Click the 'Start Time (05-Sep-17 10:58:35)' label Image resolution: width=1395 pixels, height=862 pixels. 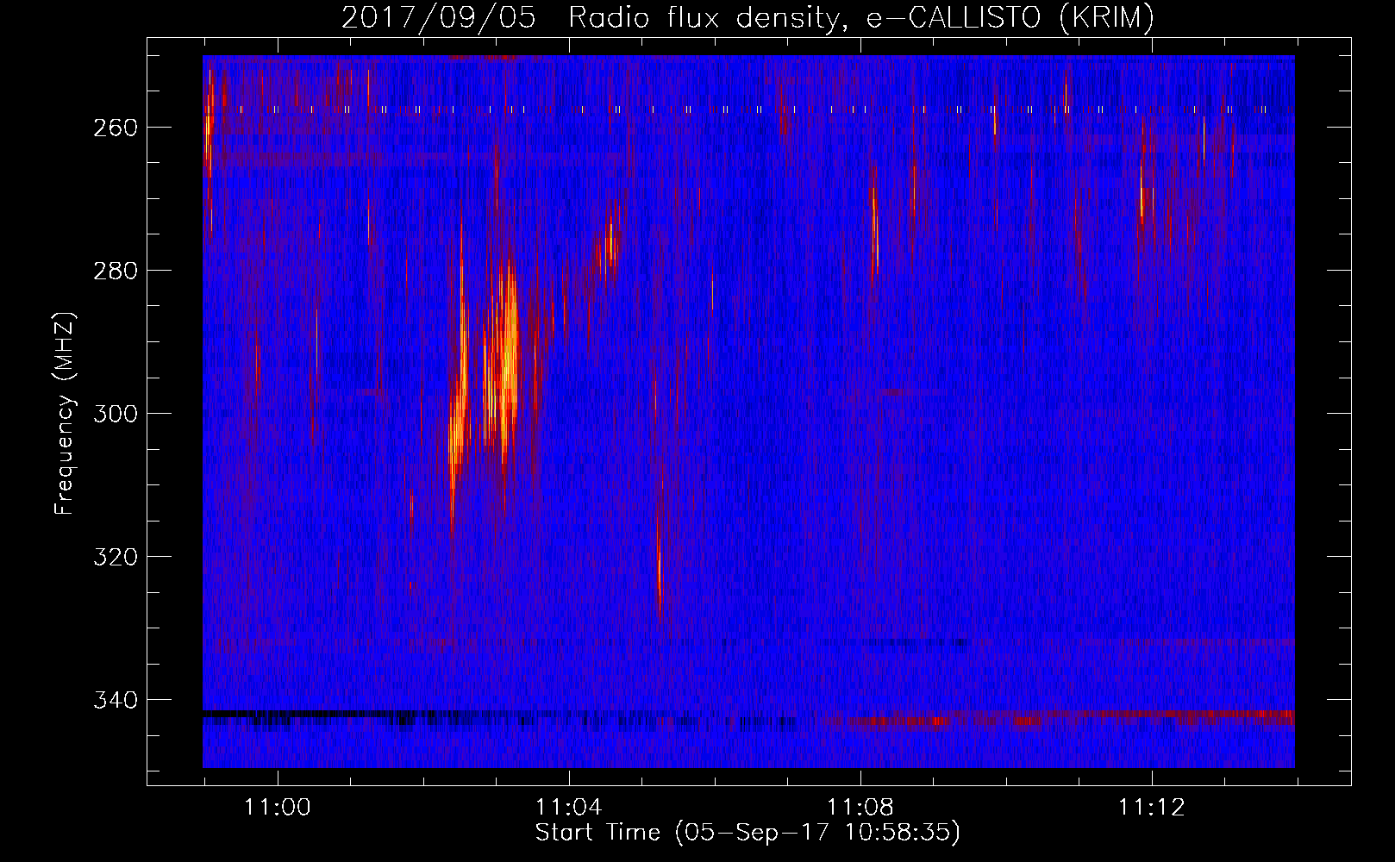pyautogui.click(x=748, y=833)
